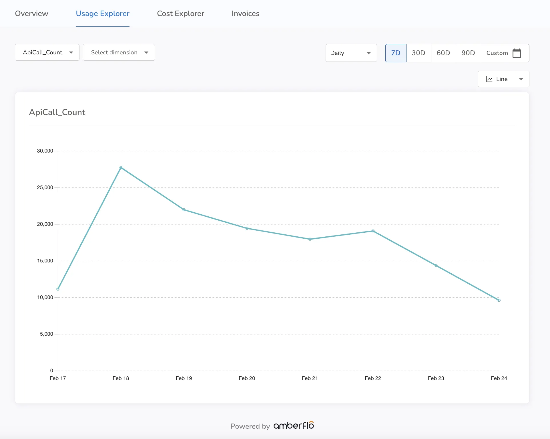Switch to the Invoices tab
The image size is (550, 439).
pos(245,13)
